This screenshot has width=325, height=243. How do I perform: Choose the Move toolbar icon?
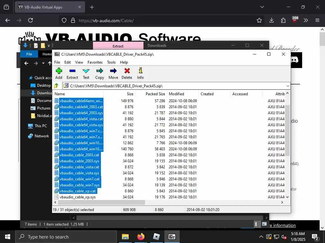coord(113,73)
